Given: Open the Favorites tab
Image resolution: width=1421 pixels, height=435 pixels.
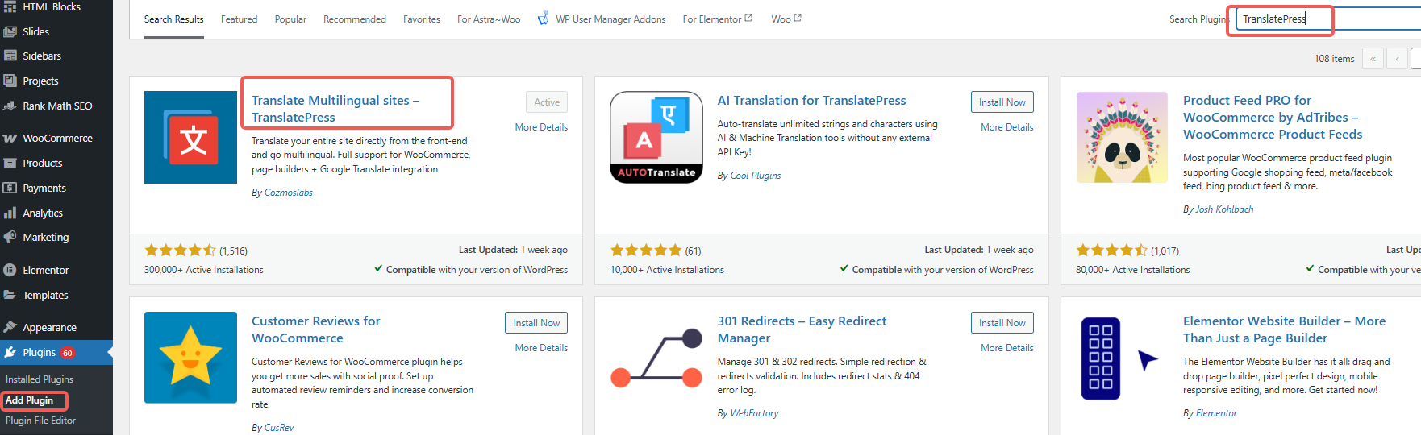Looking at the screenshot, I should (x=422, y=19).
